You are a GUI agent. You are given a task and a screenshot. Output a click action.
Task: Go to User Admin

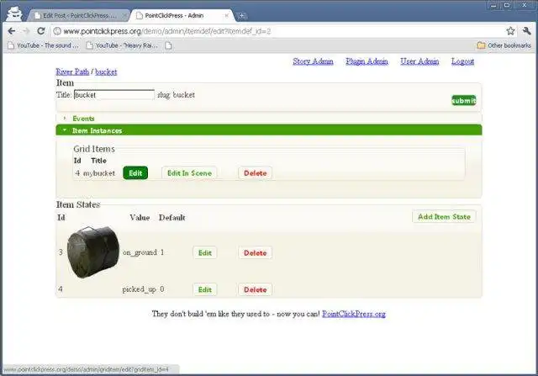[x=419, y=61]
